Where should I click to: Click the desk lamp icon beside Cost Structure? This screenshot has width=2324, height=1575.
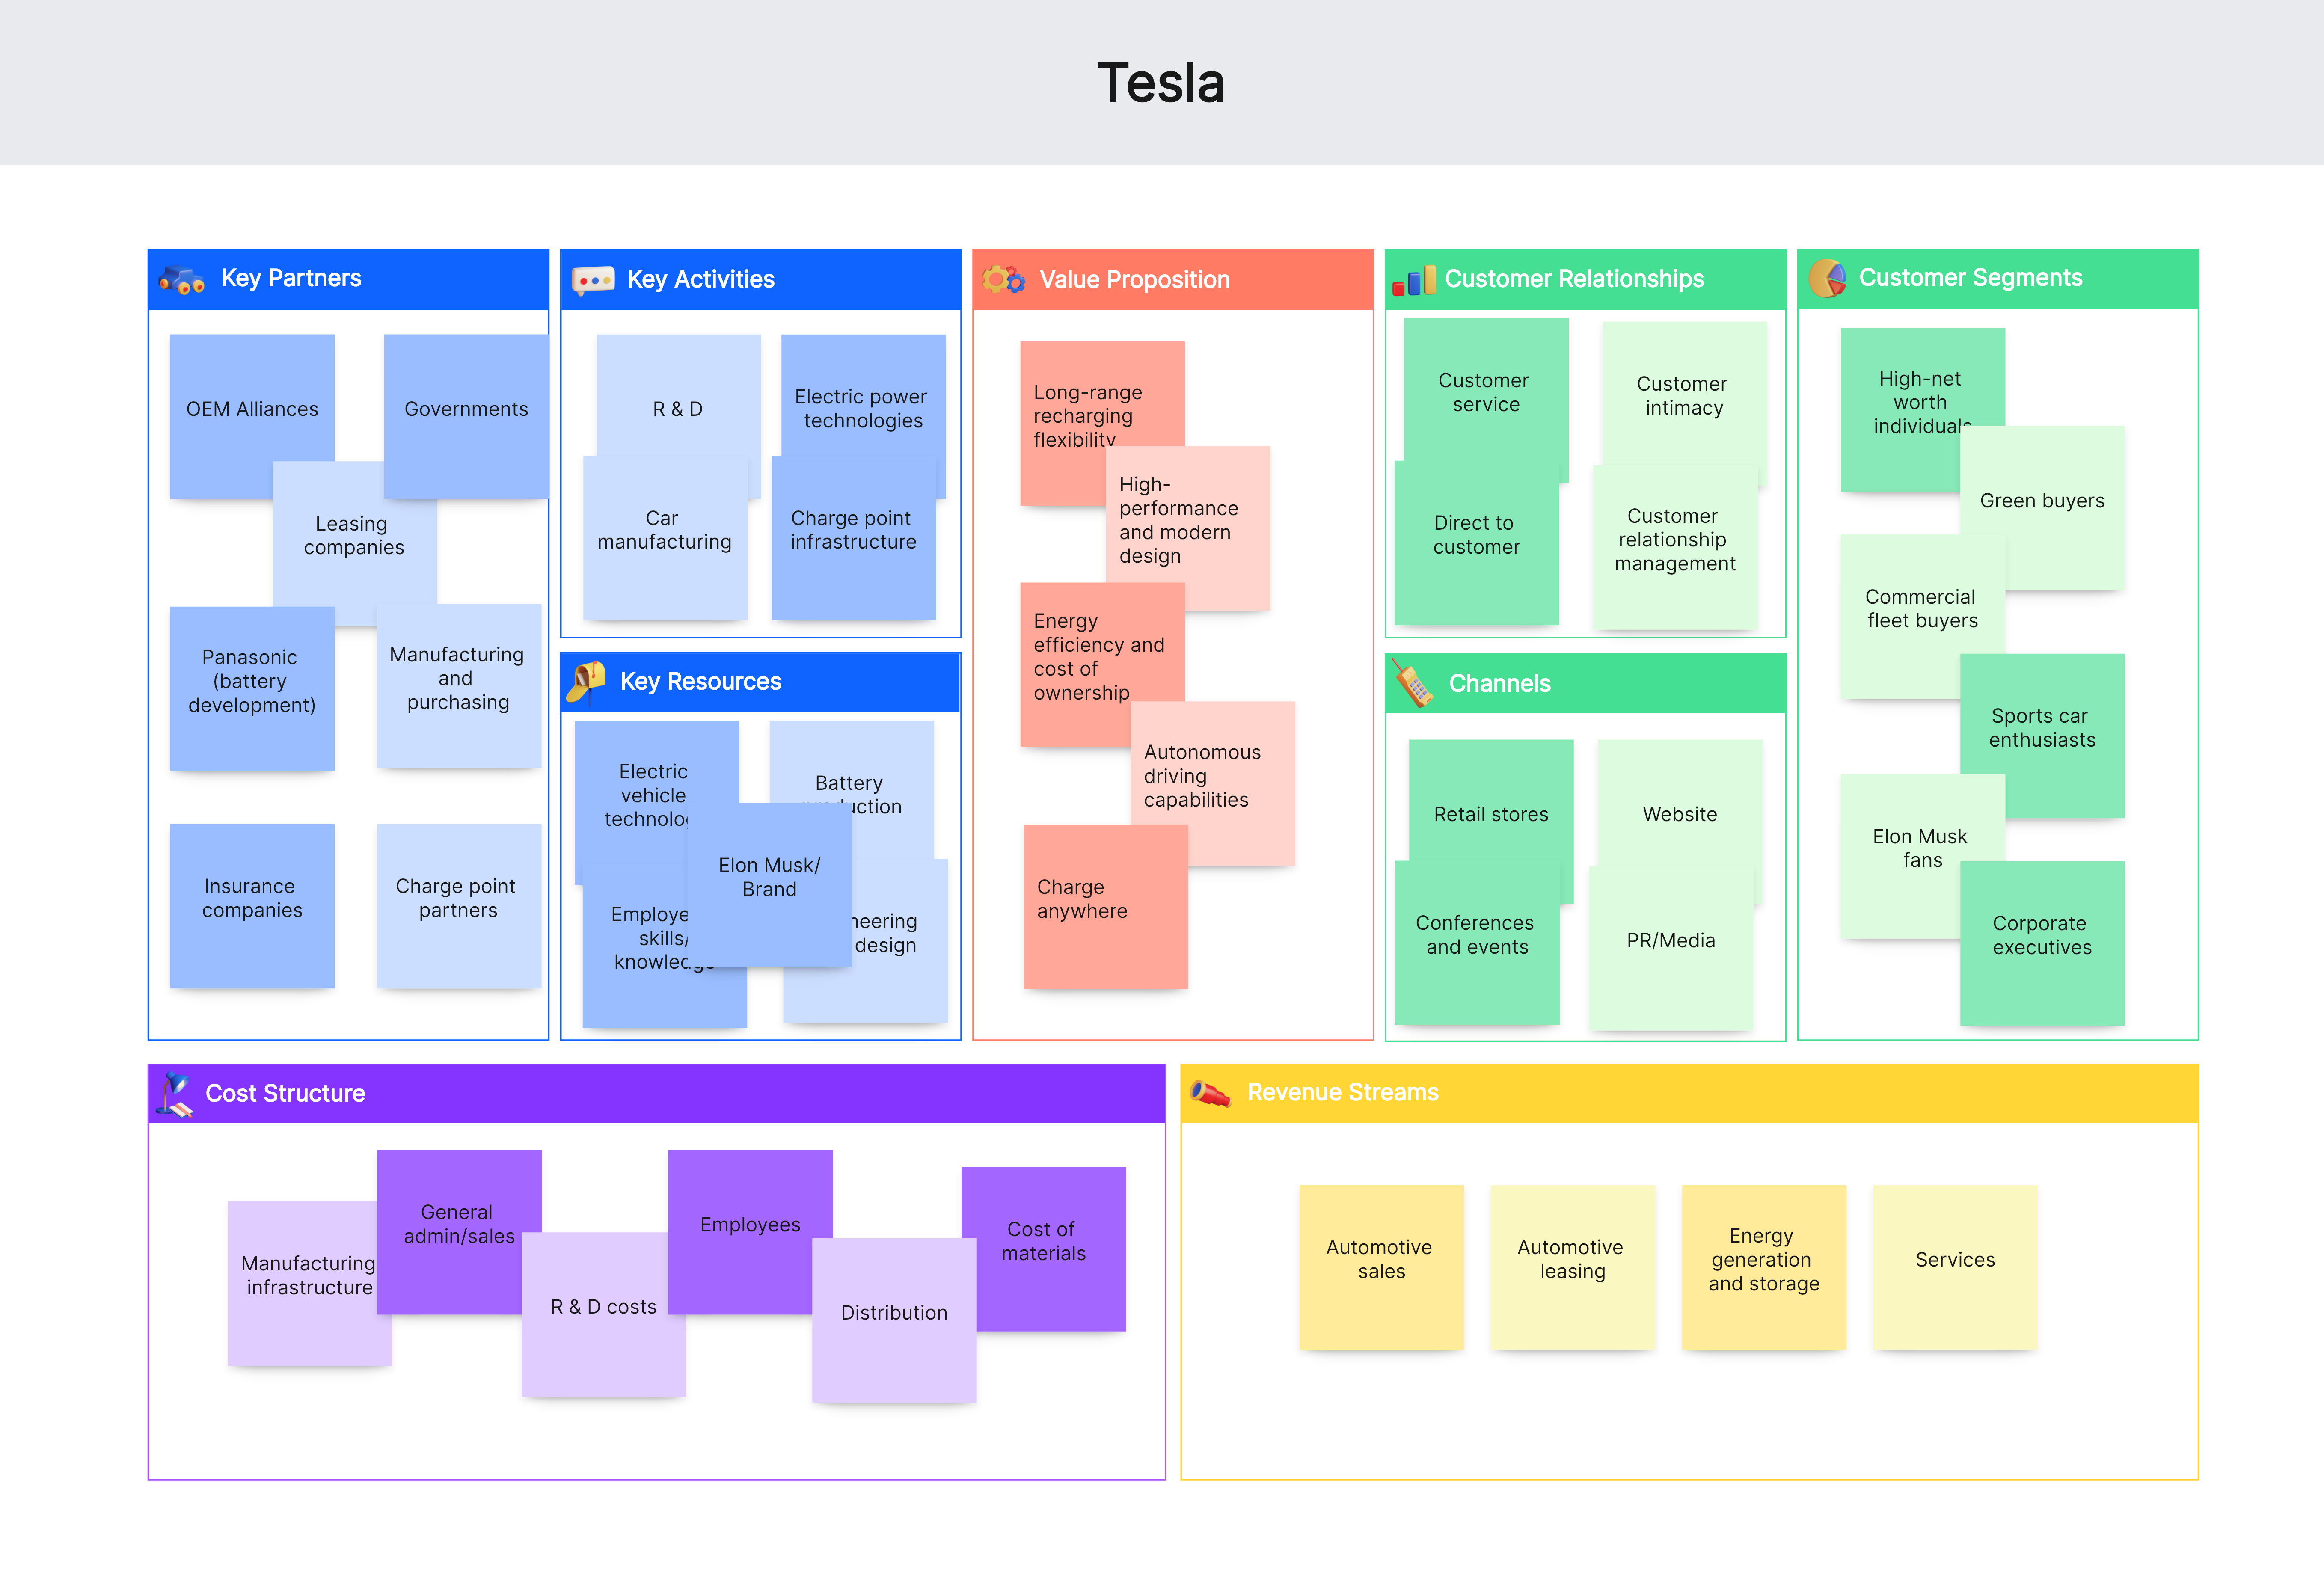click(175, 1094)
